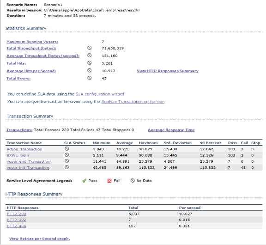Open Average Throughput (bytes/second) link
The width and height of the screenshot is (266, 245).
click(43, 56)
